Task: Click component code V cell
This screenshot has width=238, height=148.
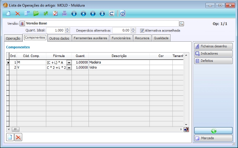Action: [31, 68]
